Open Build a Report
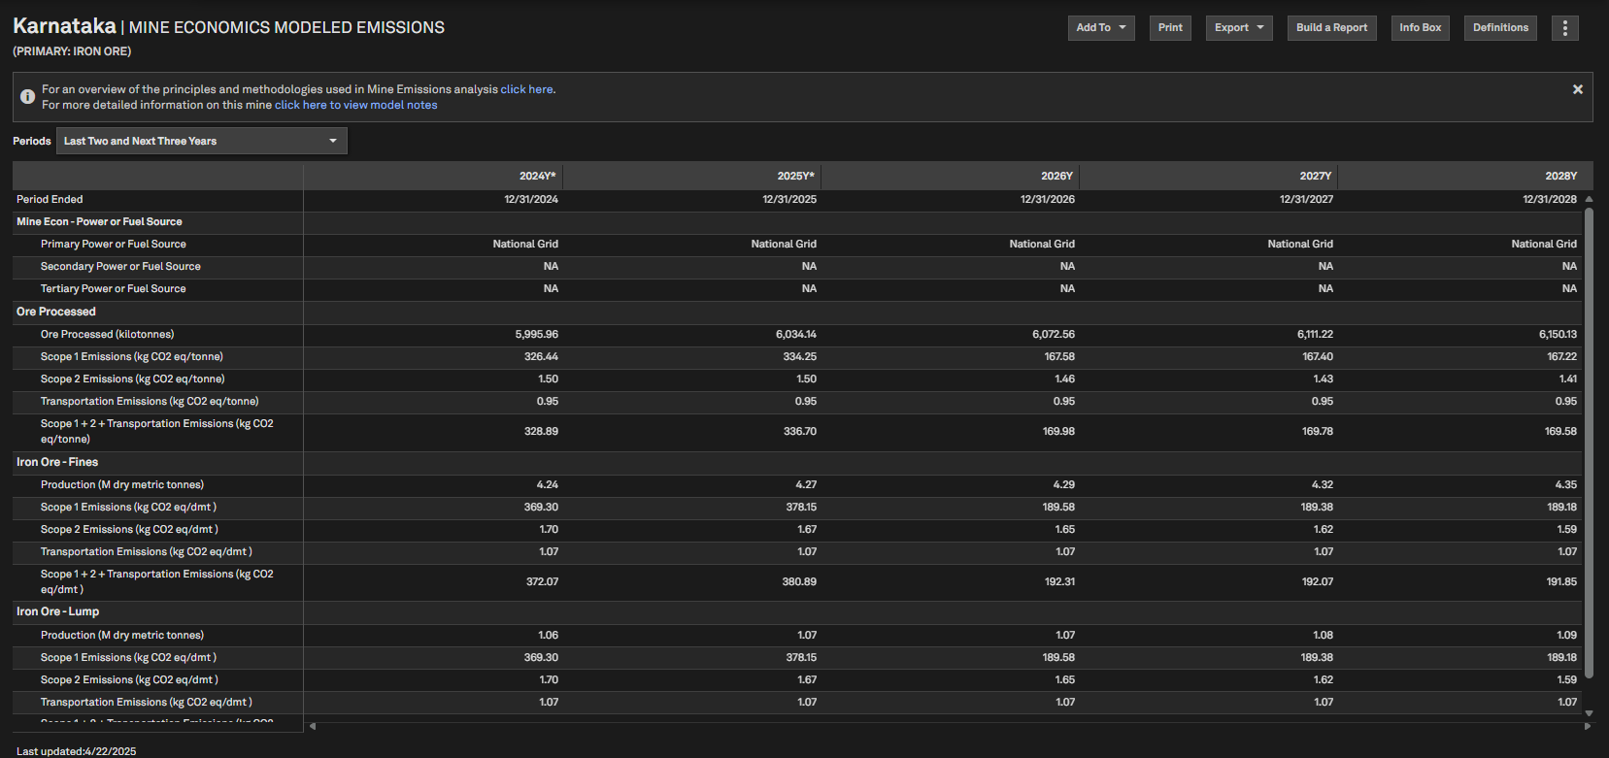 1331,28
